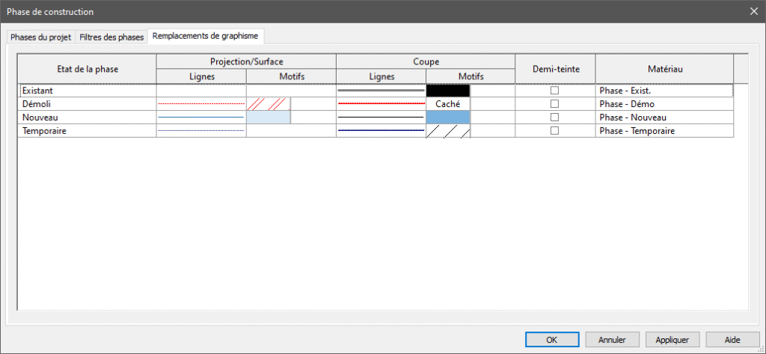Click the diagonal hatch cut pattern for Temporaire

448,131
